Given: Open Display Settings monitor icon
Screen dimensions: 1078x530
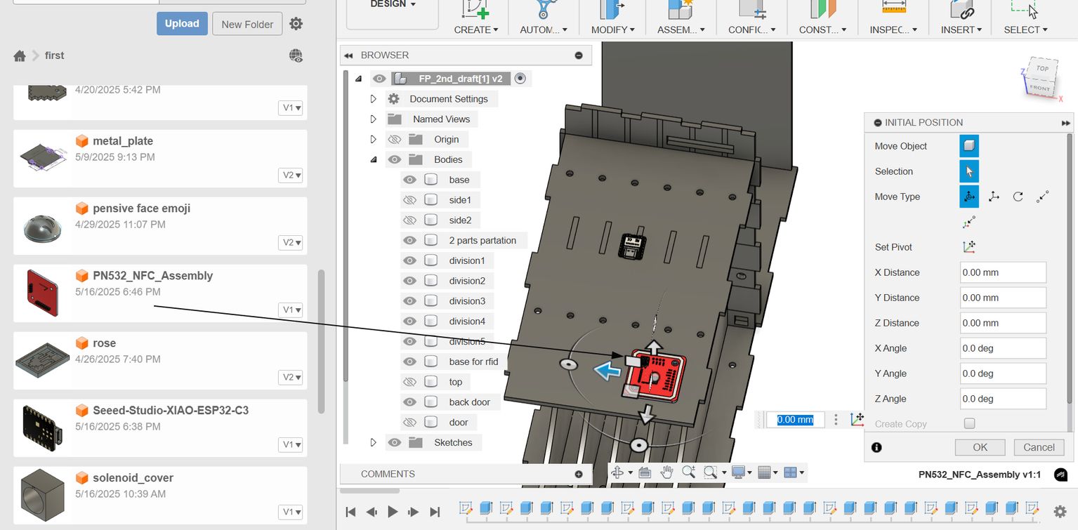Looking at the screenshot, I should coord(738,472).
